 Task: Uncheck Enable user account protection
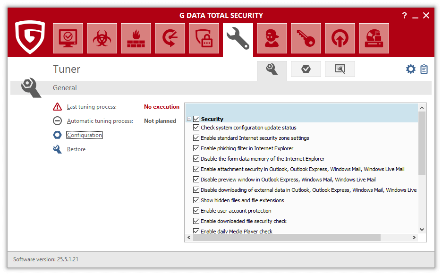pos(196,211)
